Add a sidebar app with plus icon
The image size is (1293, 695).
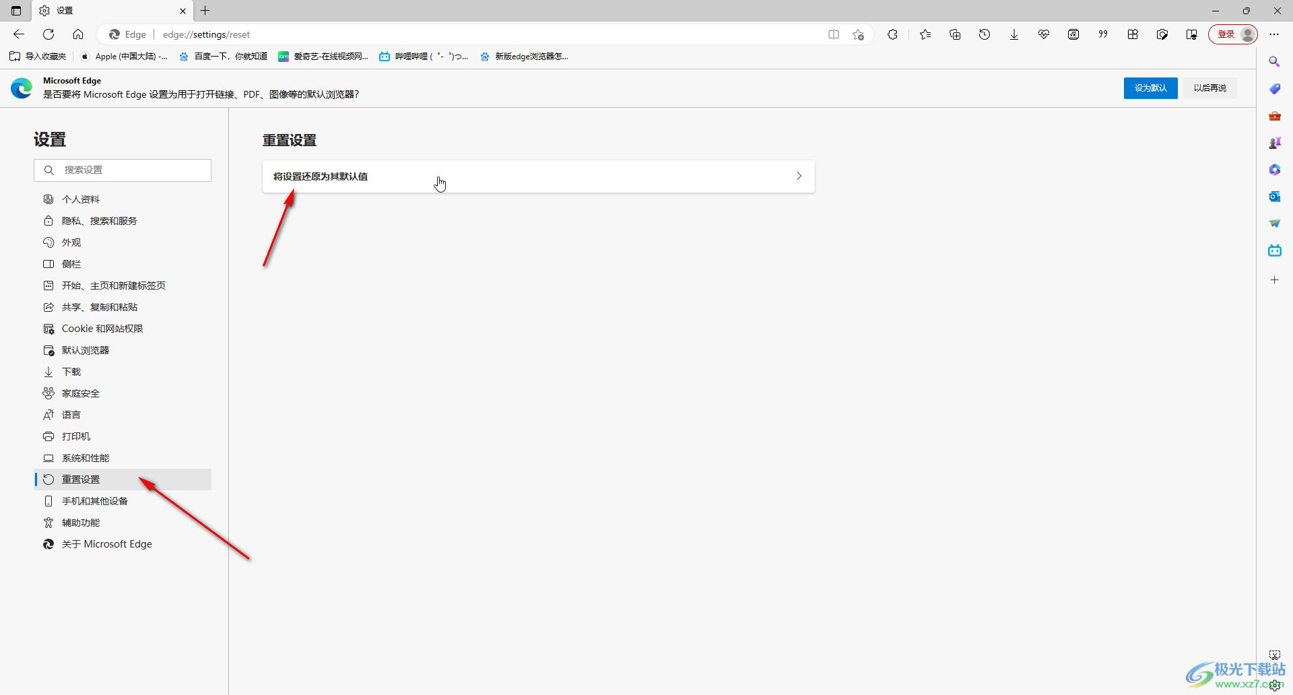[1274, 280]
